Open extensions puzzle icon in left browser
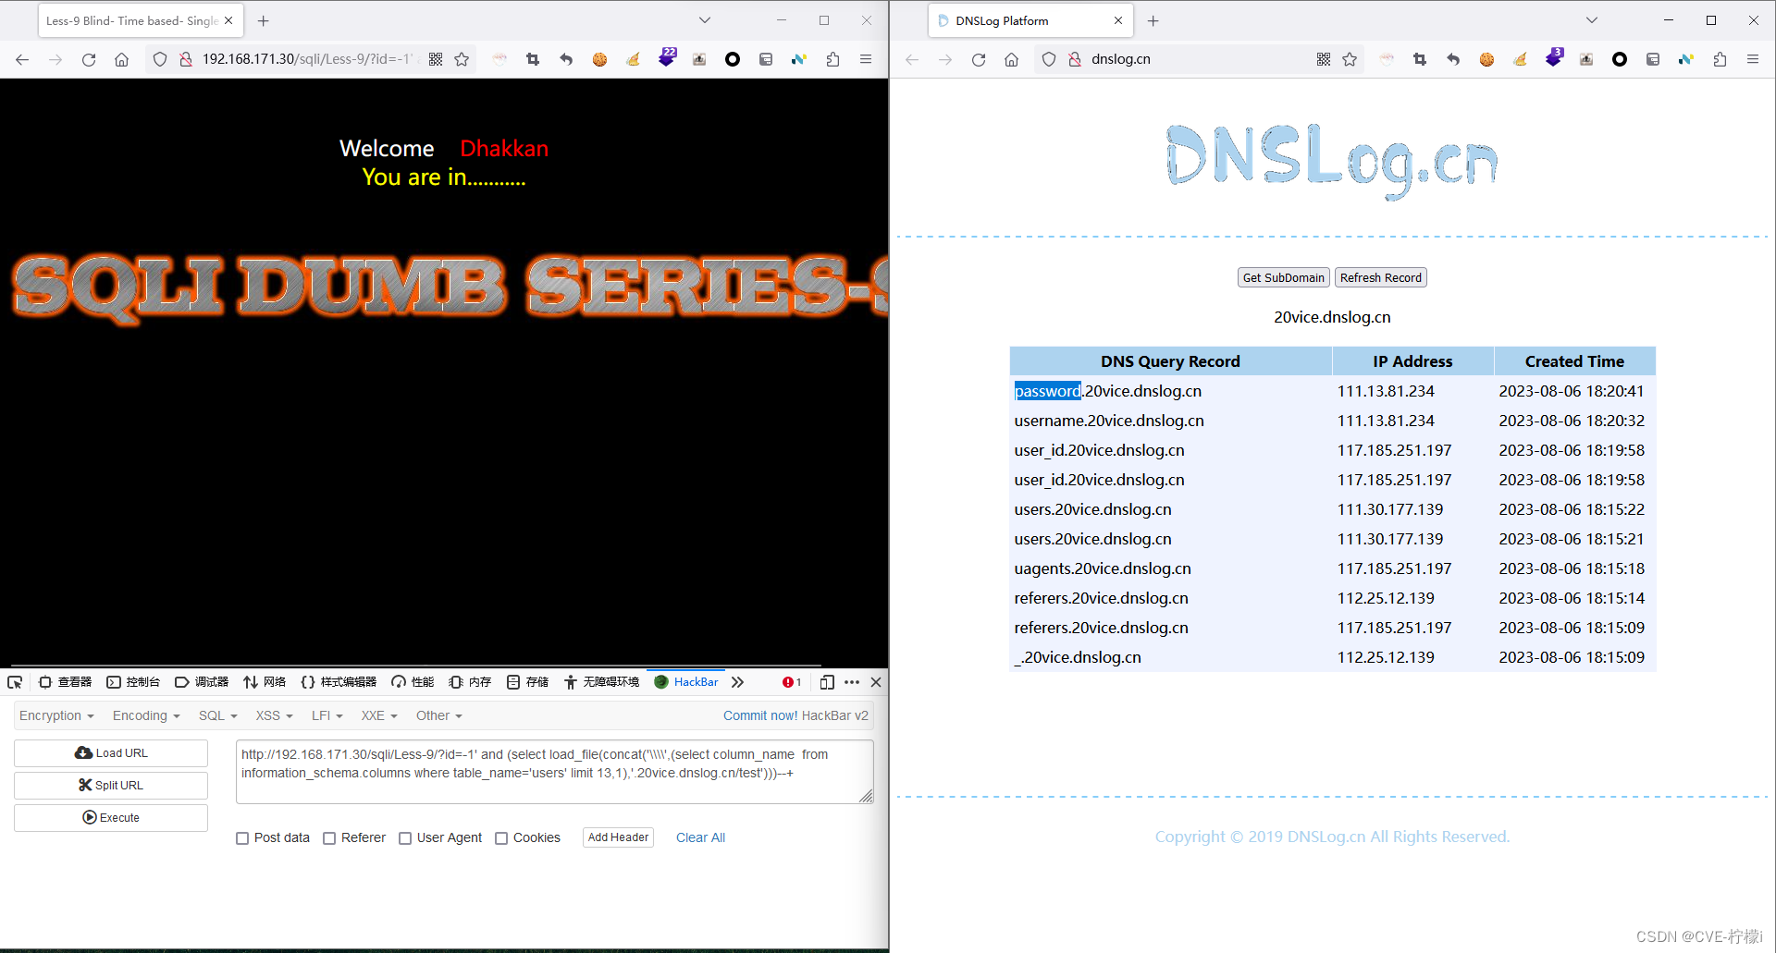 [x=832, y=59]
